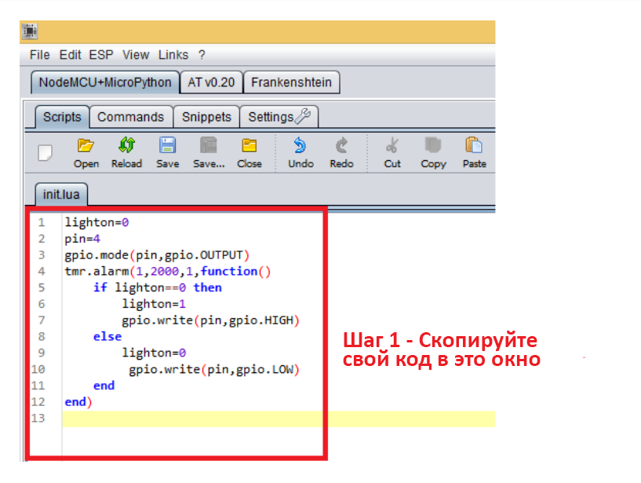Open the Links menu
Screen dimensions: 641x483
(173, 55)
